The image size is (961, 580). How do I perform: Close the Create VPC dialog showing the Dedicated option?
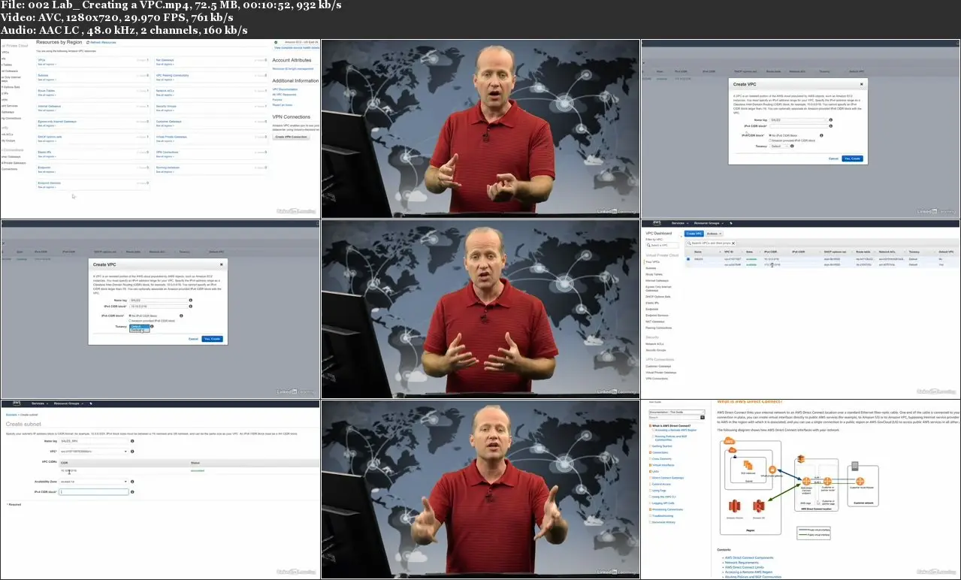point(221,264)
